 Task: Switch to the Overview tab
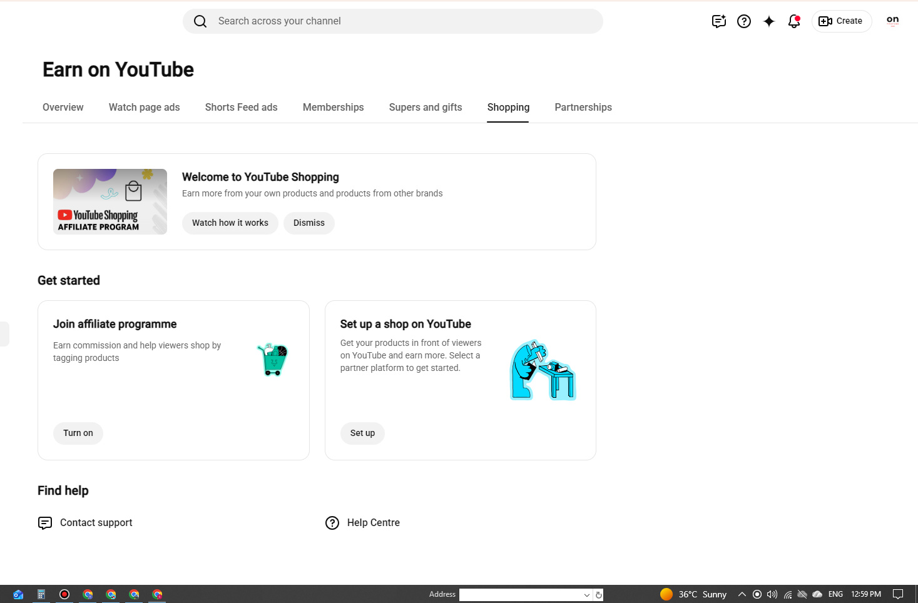[x=63, y=108]
